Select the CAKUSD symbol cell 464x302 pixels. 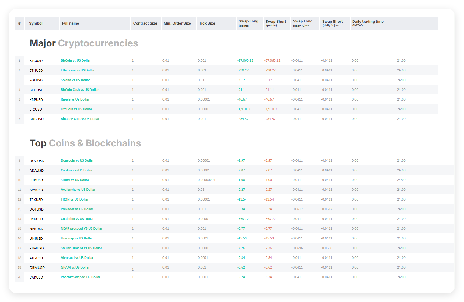36,277
